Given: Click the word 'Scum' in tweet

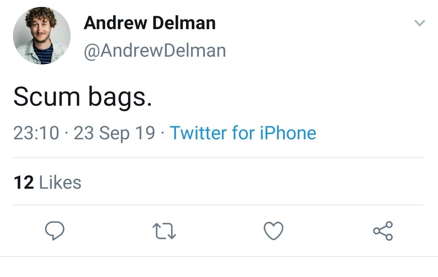Looking at the screenshot, I should [47, 96].
